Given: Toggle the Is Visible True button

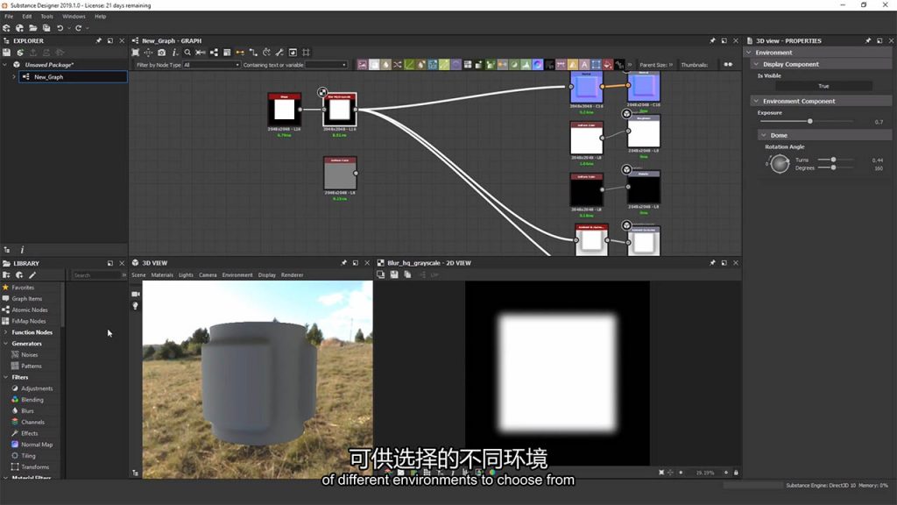Looking at the screenshot, I should pyautogui.click(x=823, y=86).
